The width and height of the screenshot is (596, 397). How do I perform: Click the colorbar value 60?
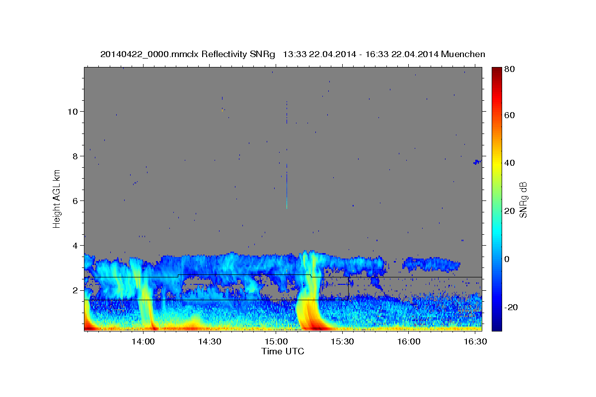509,115
